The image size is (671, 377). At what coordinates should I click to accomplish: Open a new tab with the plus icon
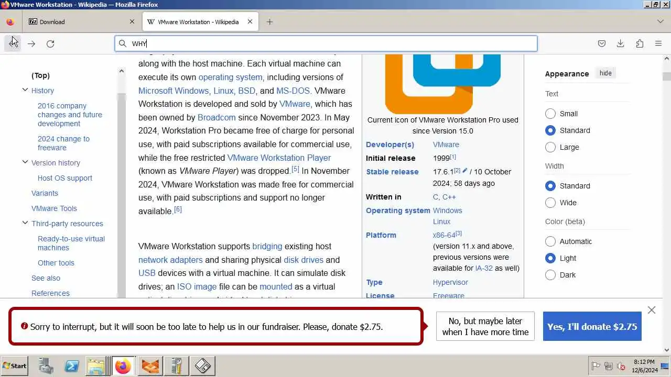pos(269,21)
